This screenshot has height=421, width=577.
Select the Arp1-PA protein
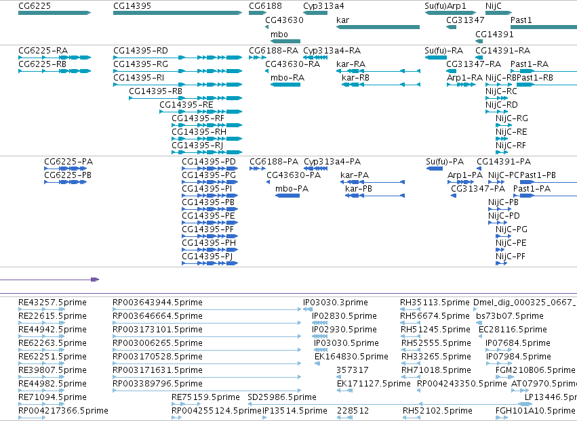[460, 182]
